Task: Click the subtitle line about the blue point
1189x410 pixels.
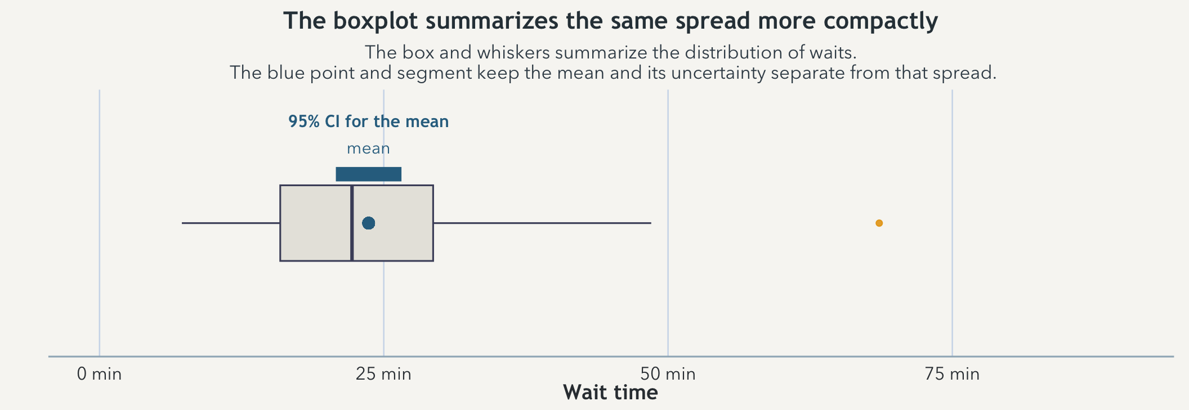Action: (613, 73)
